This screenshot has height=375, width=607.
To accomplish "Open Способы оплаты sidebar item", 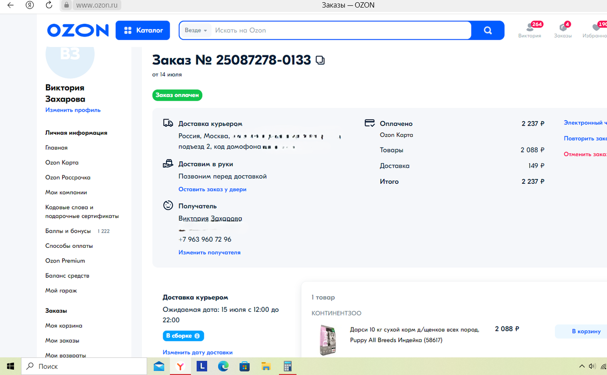I will pyautogui.click(x=69, y=246).
